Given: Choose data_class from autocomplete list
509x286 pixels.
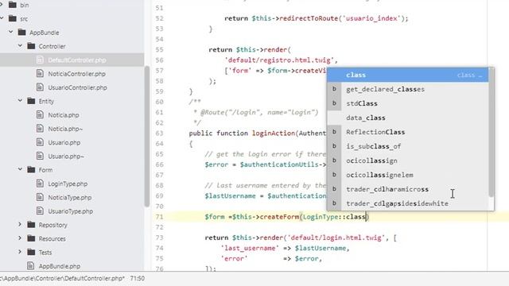Looking at the screenshot, I should click(x=408, y=118).
